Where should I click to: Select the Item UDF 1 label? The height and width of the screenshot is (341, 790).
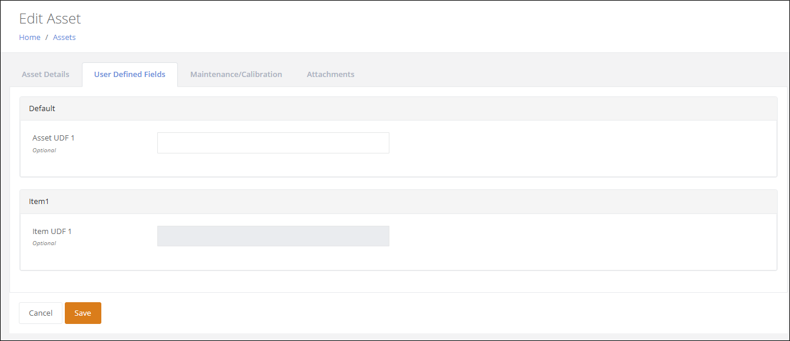point(52,231)
